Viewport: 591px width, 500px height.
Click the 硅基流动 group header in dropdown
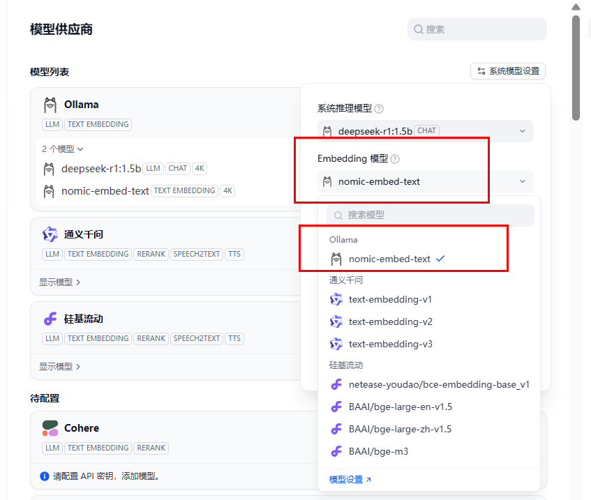click(x=346, y=365)
